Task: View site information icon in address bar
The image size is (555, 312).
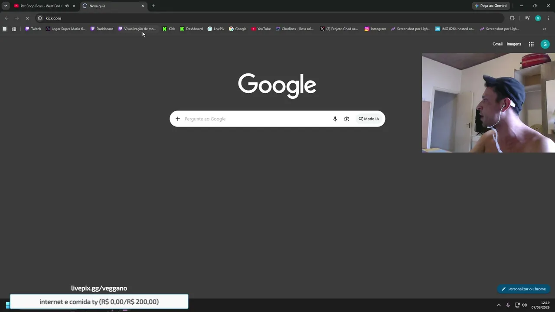Action: (40, 18)
